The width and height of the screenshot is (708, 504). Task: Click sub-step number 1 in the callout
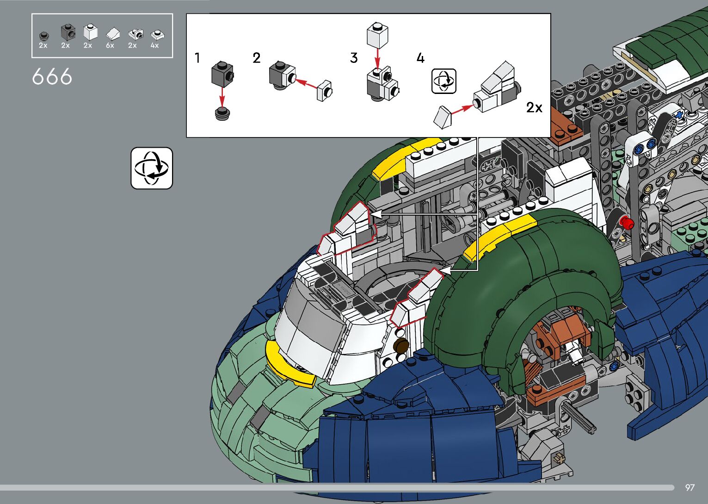pos(197,58)
